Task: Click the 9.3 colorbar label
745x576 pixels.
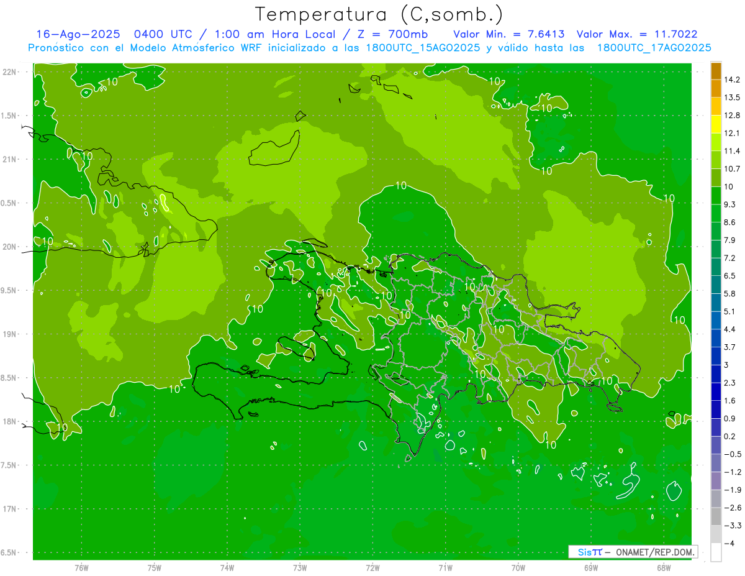Action: click(730, 204)
